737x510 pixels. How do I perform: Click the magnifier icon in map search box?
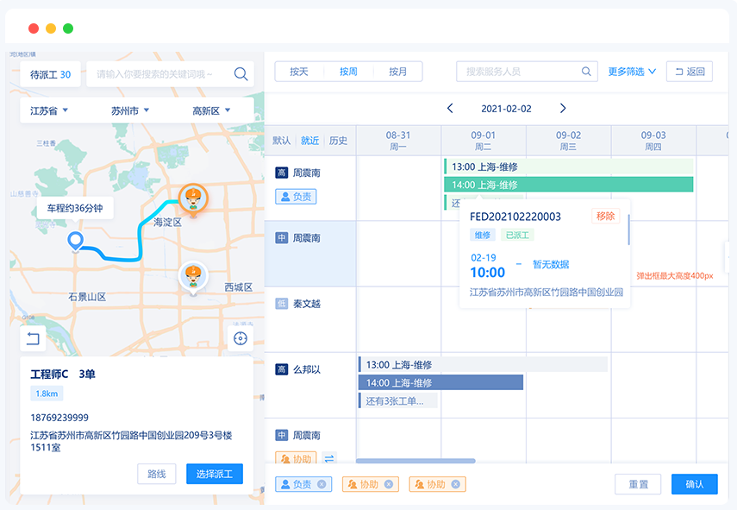pos(240,74)
